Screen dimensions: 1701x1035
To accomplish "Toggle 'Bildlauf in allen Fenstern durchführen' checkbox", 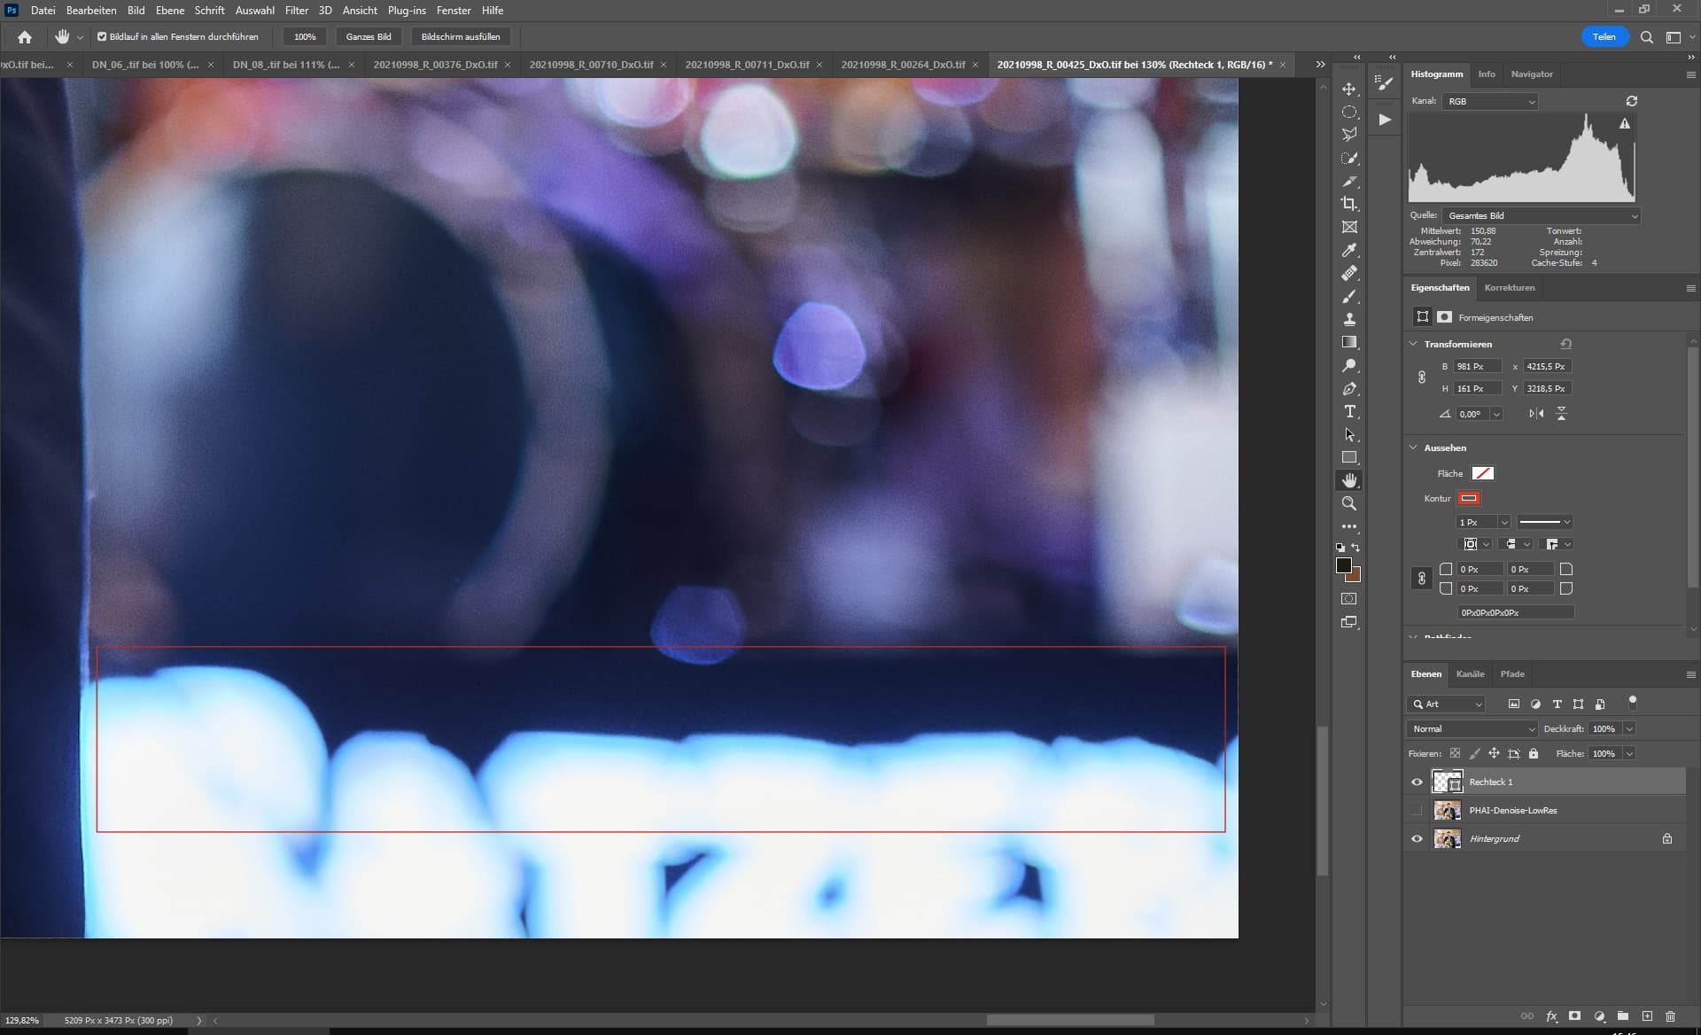I will [102, 37].
